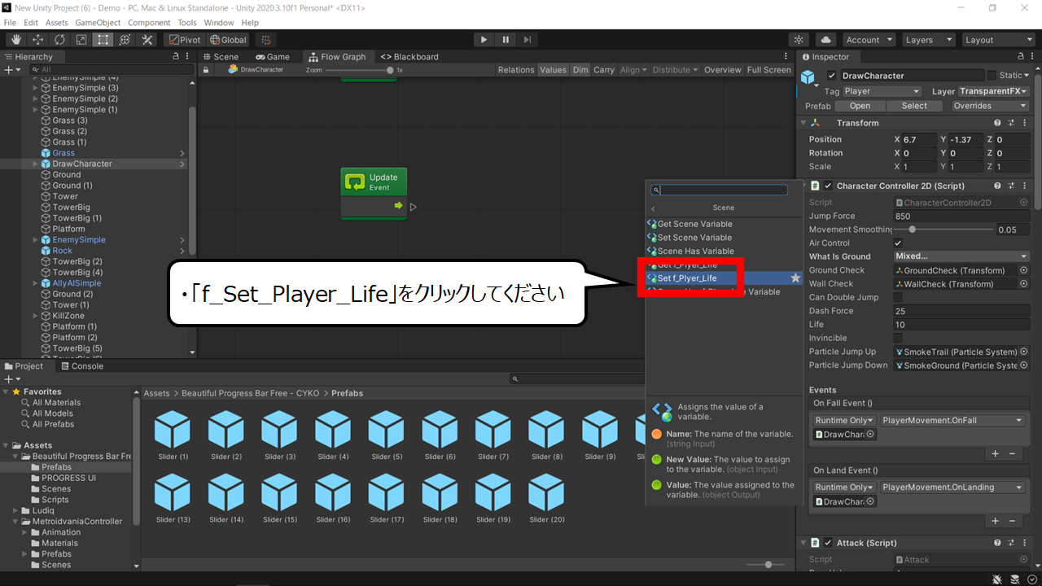This screenshot has width=1042, height=586.
Task: Open the Cloud services icon
Action: [x=825, y=39]
